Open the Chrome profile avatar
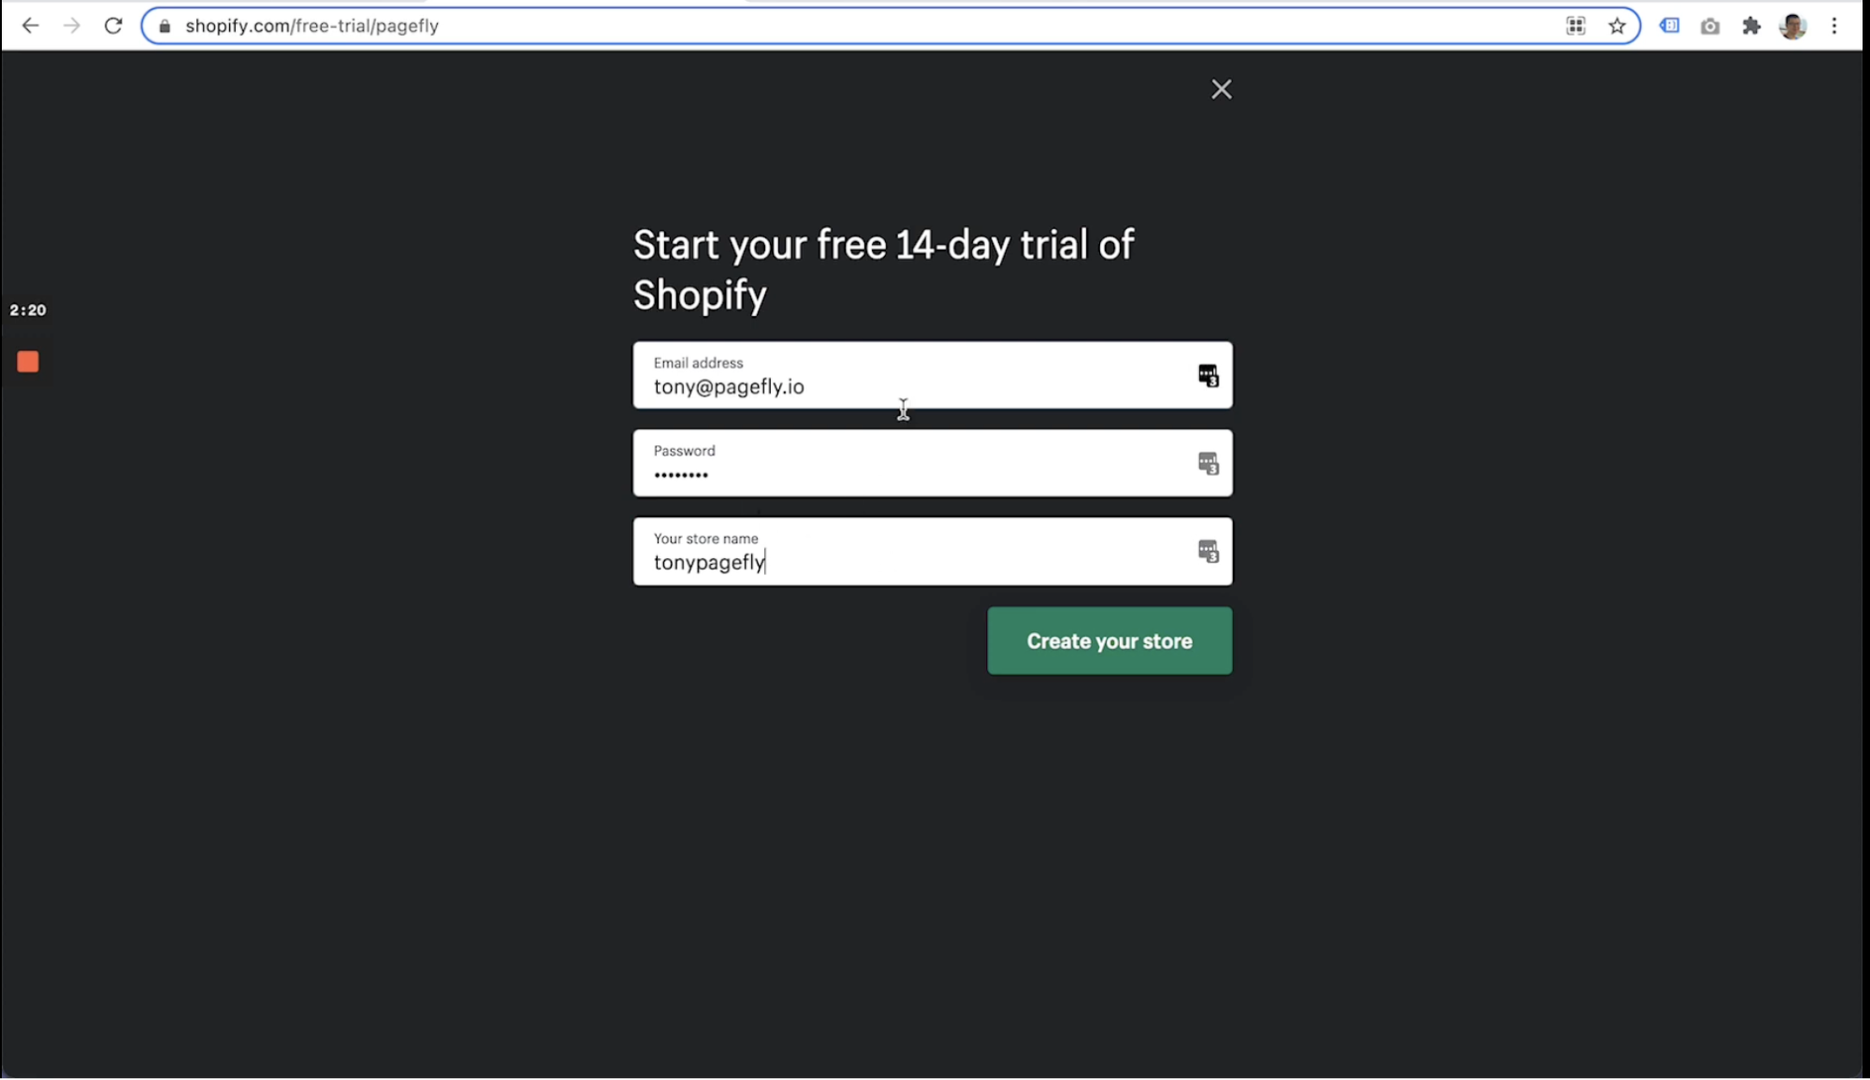The image size is (1870, 1080). [x=1792, y=26]
